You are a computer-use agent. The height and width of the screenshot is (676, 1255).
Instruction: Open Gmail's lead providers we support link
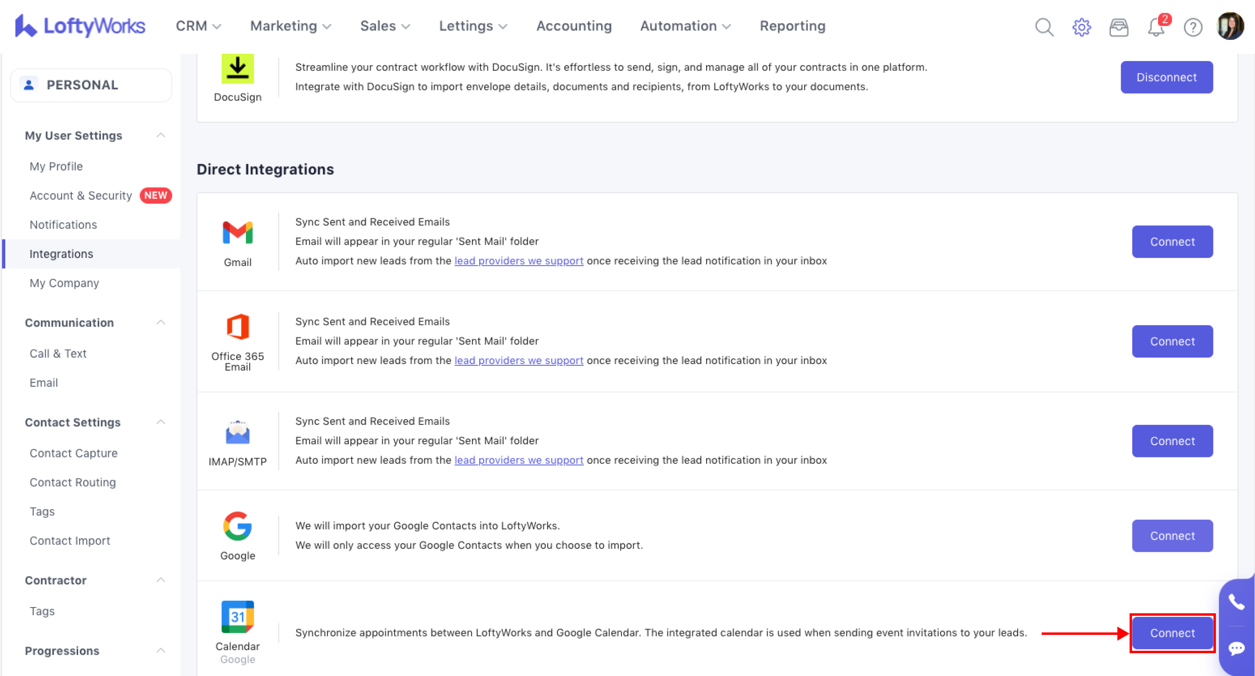(518, 261)
